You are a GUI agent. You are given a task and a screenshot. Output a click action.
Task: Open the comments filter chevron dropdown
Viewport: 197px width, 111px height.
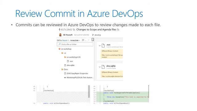[89, 40]
